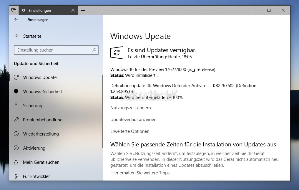Click the large update refresh icon

(117, 52)
